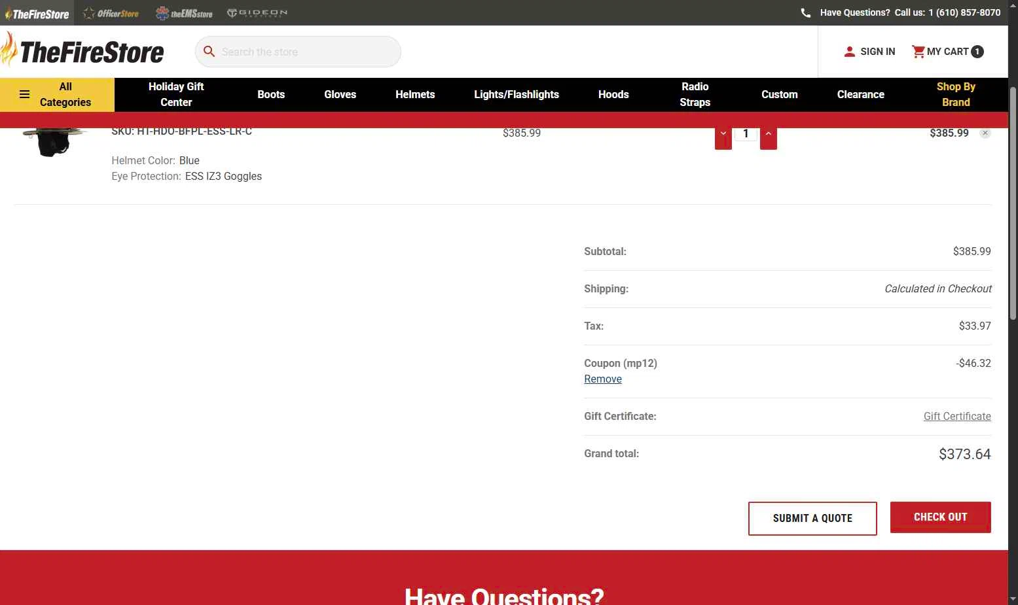Image resolution: width=1018 pixels, height=605 pixels.
Task: Click the Subtotal value $385.99
Action: coord(972,251)
